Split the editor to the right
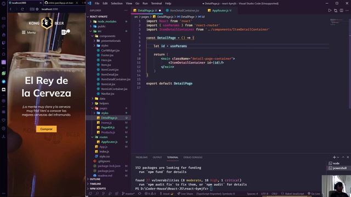Viewport: 351px width, 197px height. pos(341,10)
